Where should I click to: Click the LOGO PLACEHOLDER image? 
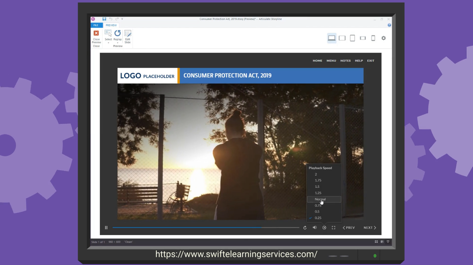pos(147,76)
